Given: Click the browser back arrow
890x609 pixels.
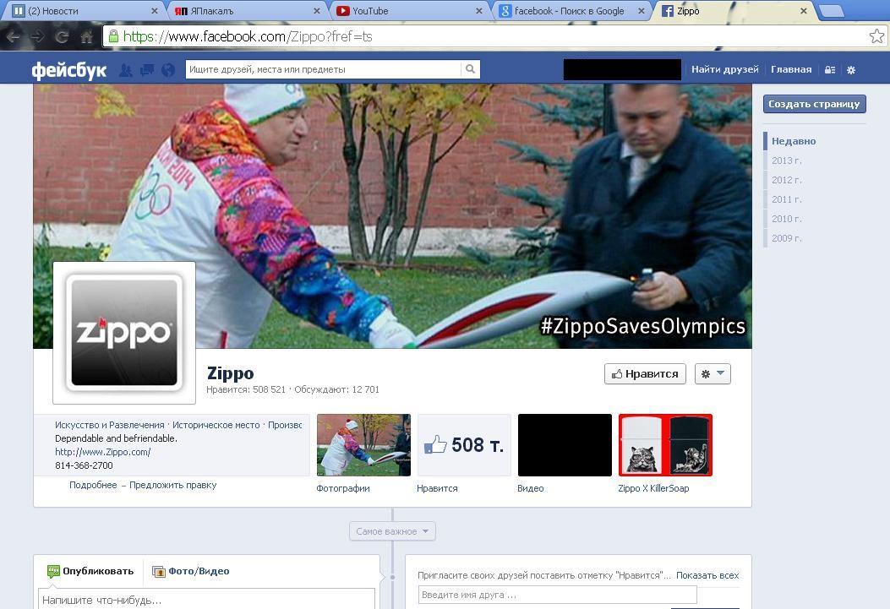Looking at the screenshot, I should coord(13,37).
